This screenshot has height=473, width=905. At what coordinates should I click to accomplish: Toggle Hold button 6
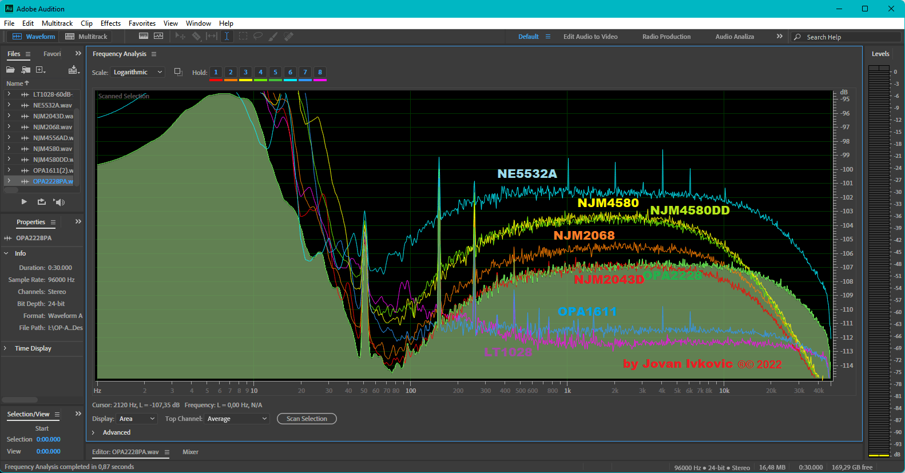click(x=290, y=72)
